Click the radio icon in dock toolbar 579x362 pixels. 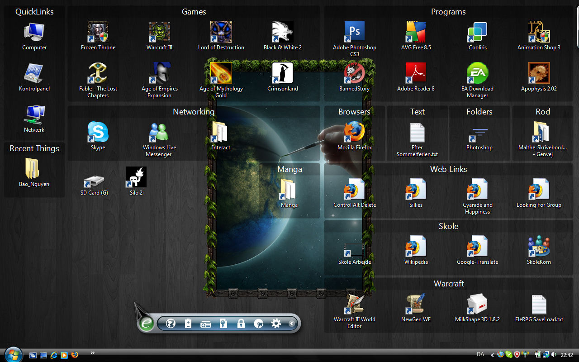[205, 324]
